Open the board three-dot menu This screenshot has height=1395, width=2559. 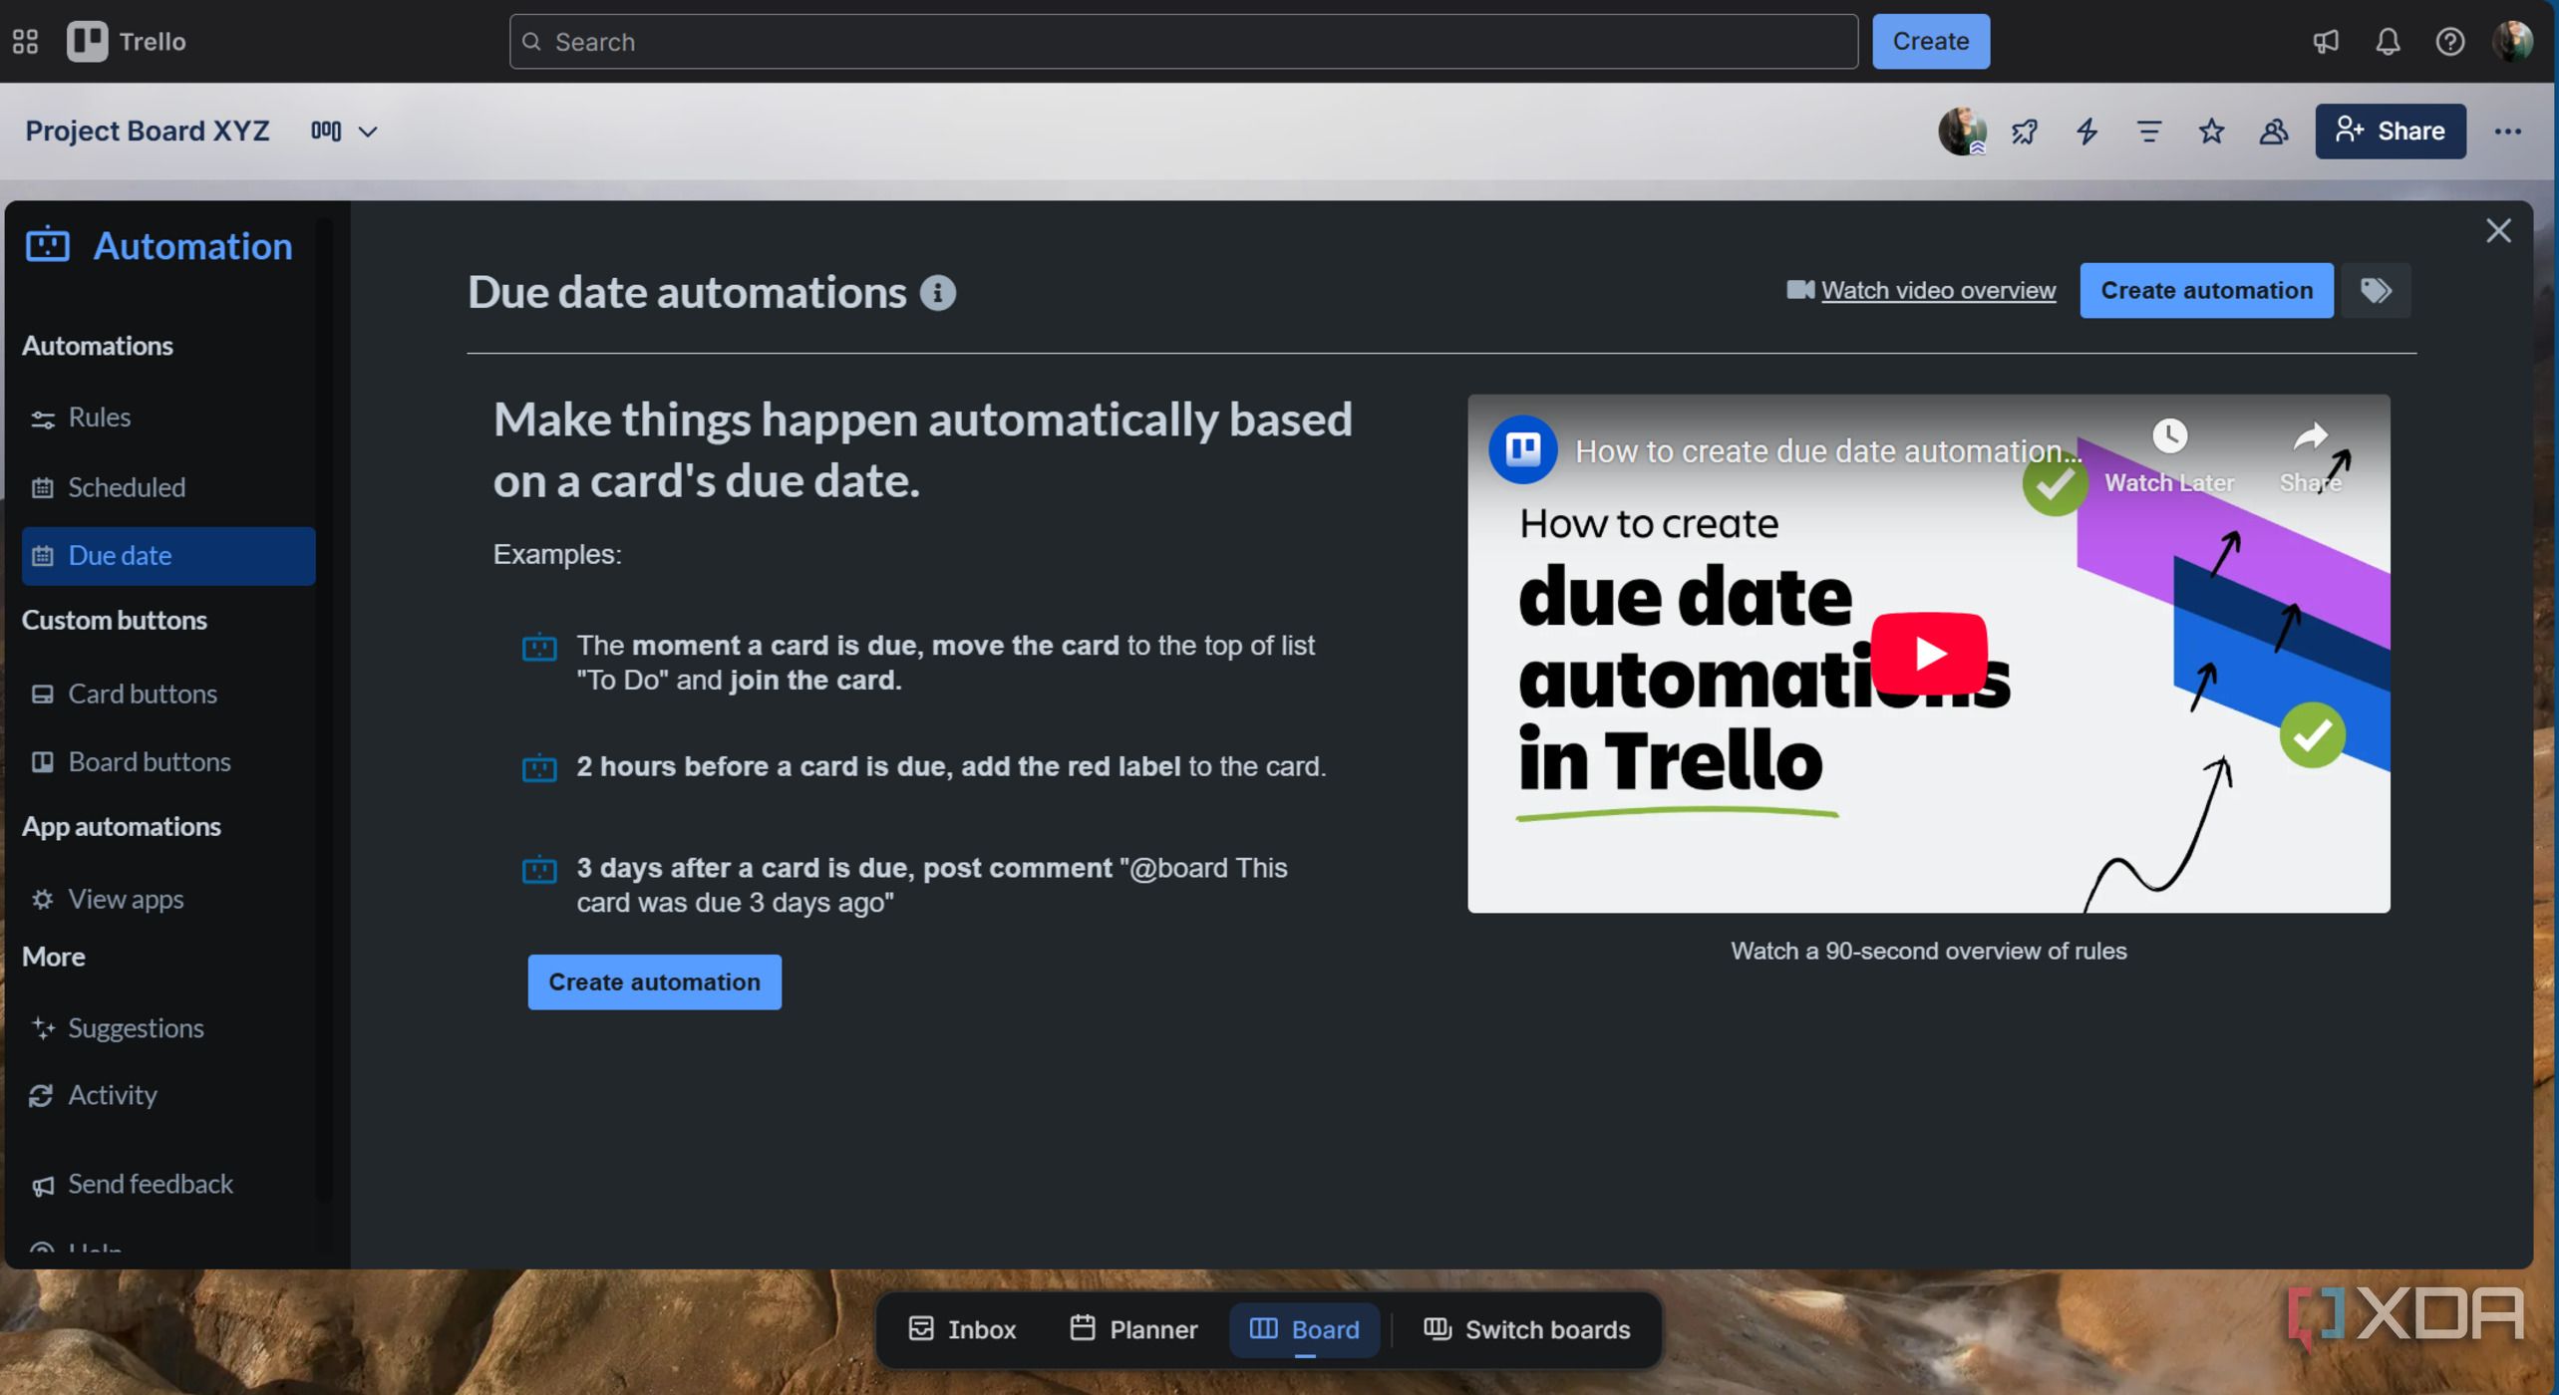2507,131
